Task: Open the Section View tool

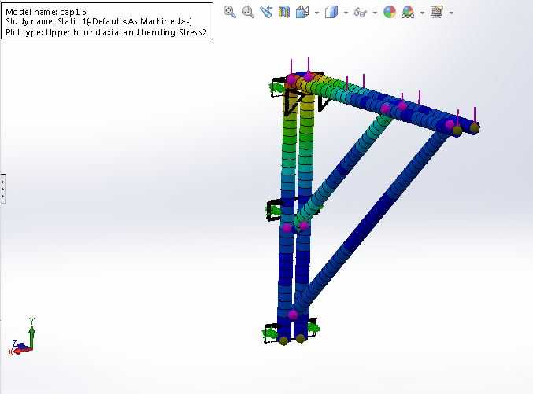Action: (x=284, y=13)
